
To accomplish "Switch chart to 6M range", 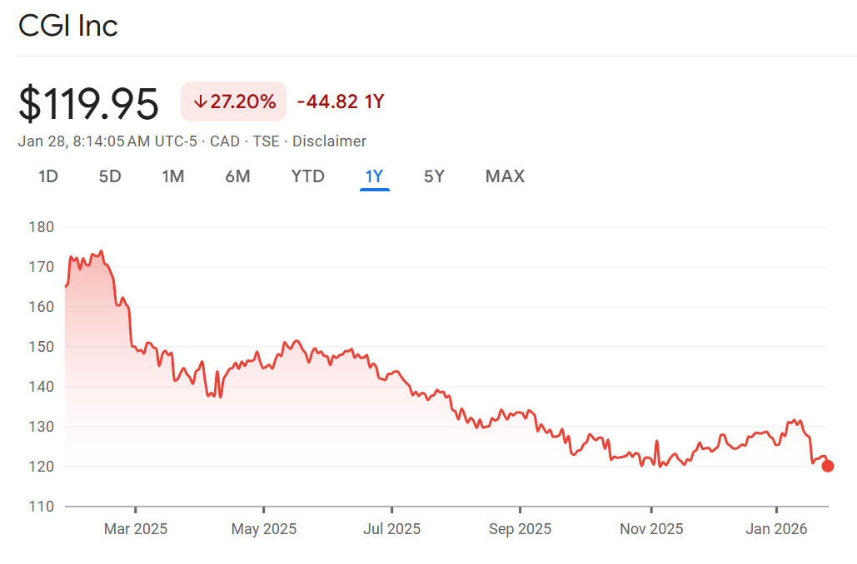I will (237, 176).
